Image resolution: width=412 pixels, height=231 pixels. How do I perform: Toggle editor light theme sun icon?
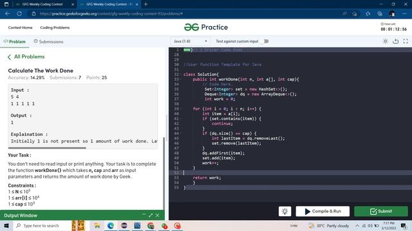tap(385, 41)
